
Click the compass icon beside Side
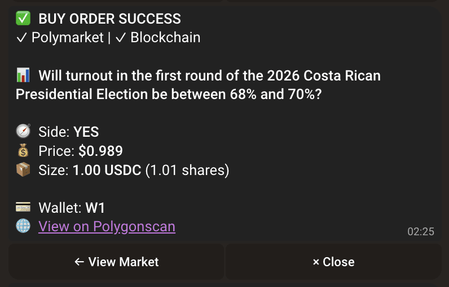point(23,132)
